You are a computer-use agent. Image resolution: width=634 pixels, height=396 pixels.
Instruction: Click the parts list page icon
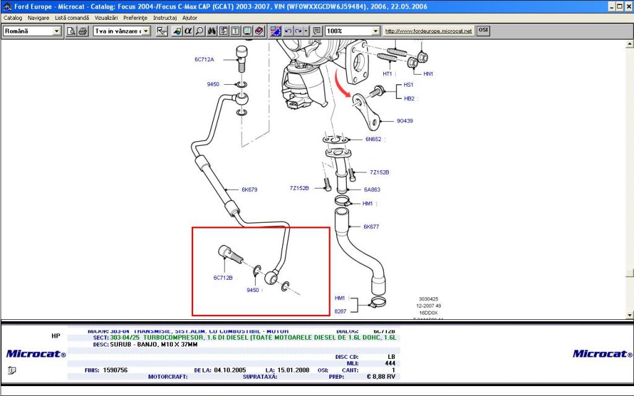[235, 31]
